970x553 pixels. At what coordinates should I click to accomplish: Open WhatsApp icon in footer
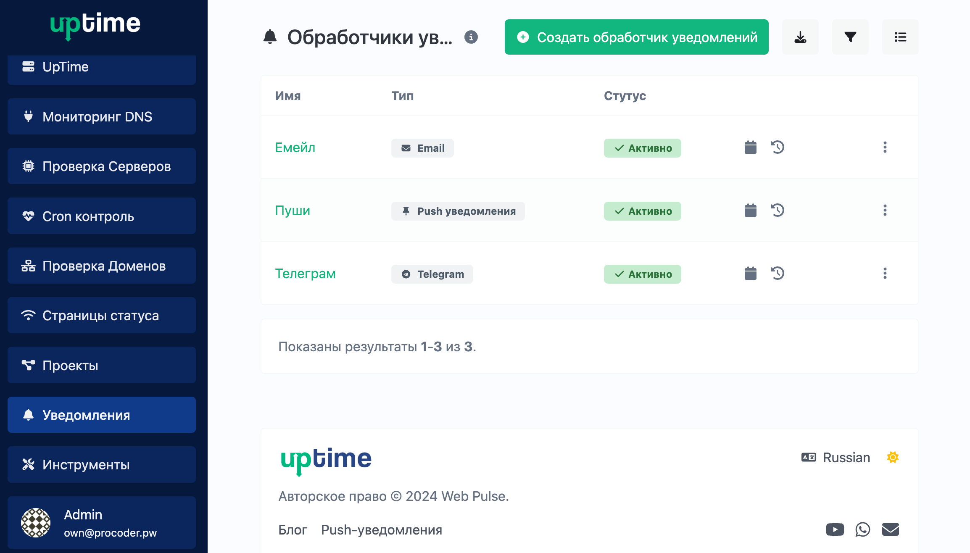coord(862,529)
